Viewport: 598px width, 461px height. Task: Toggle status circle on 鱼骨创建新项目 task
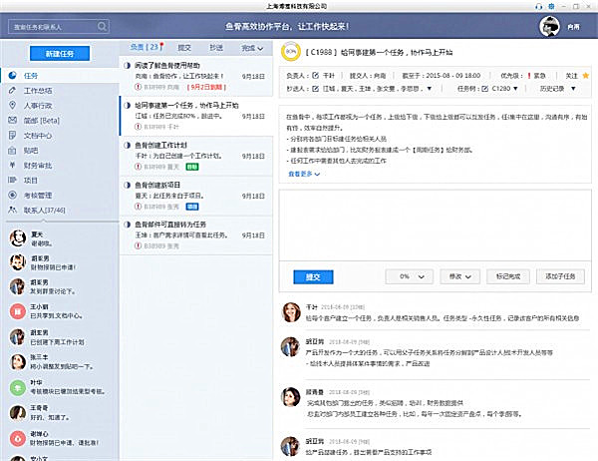127,185
